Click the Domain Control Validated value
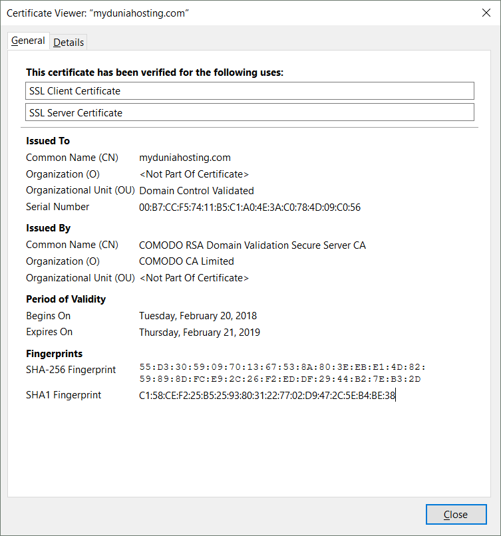The image size is (501, 536). click(196, 191)
